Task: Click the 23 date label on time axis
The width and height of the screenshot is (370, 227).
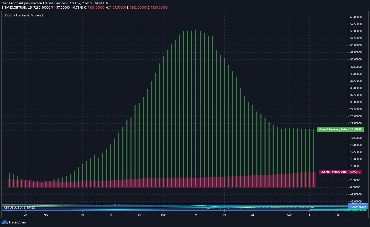Action: point(253,215)
